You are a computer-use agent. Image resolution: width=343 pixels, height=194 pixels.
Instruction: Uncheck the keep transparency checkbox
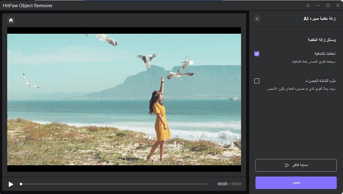tap(256, 54)
